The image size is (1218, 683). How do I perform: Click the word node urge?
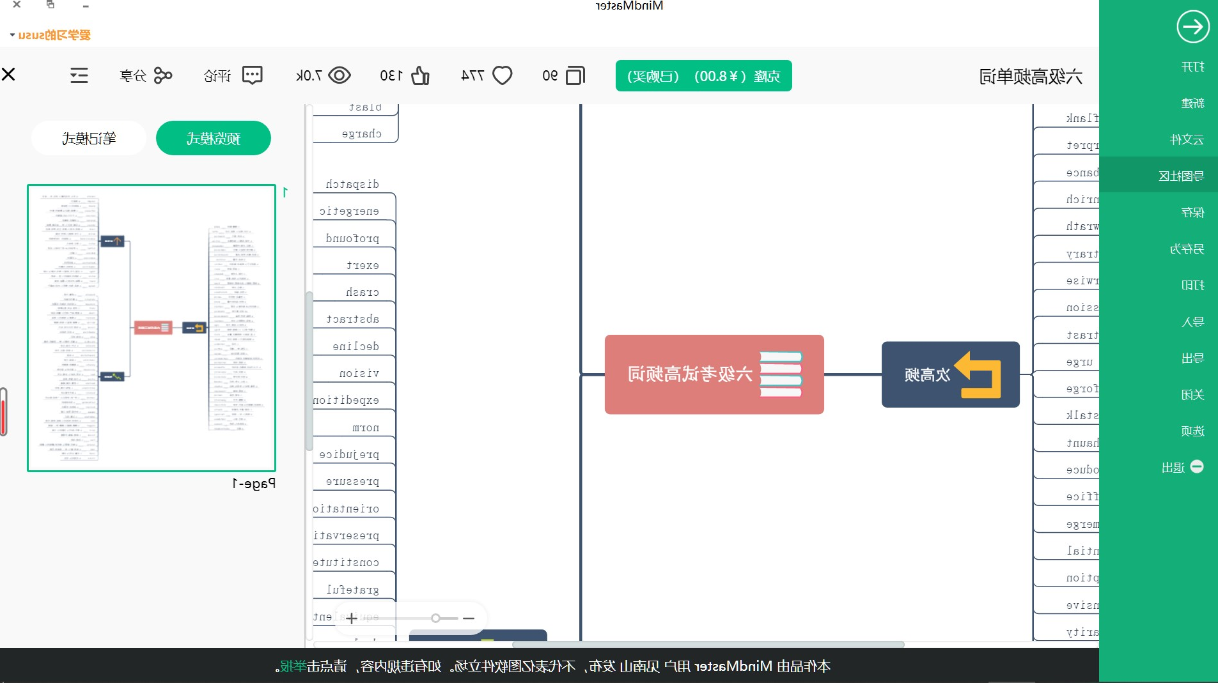(x=1079, y=362)
